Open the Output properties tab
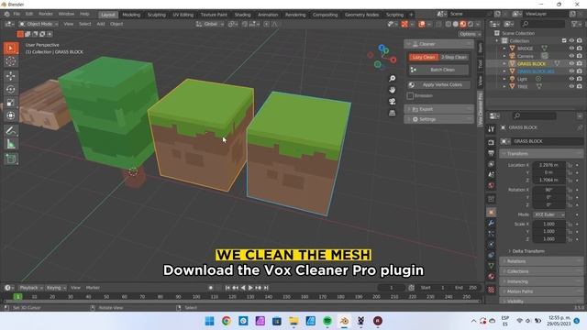587x330 pixels. tap(492, 153)
